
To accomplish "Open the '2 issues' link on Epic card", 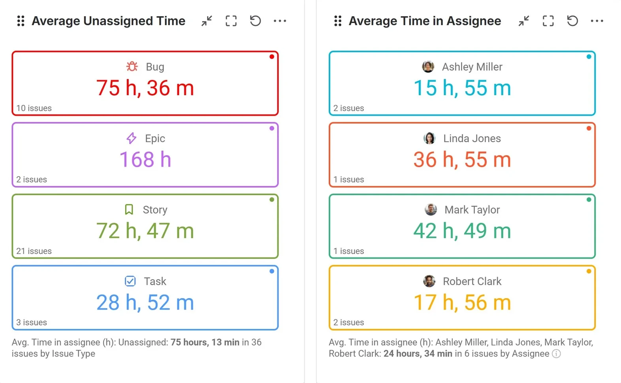I will [x=32, y=180].
